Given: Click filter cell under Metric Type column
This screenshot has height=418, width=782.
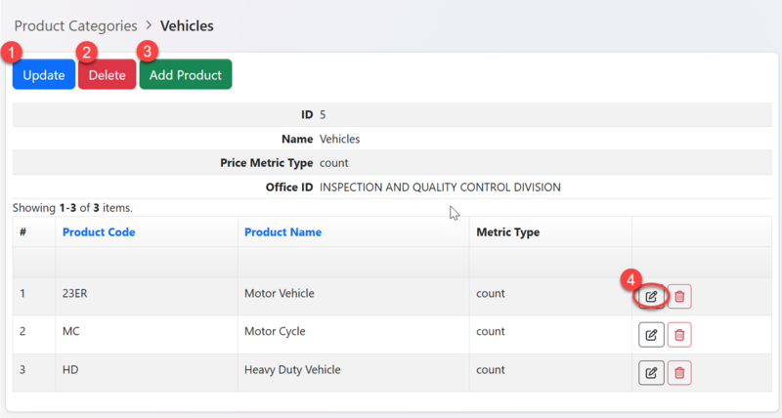Looking at the screenshot, I should 550,262.
